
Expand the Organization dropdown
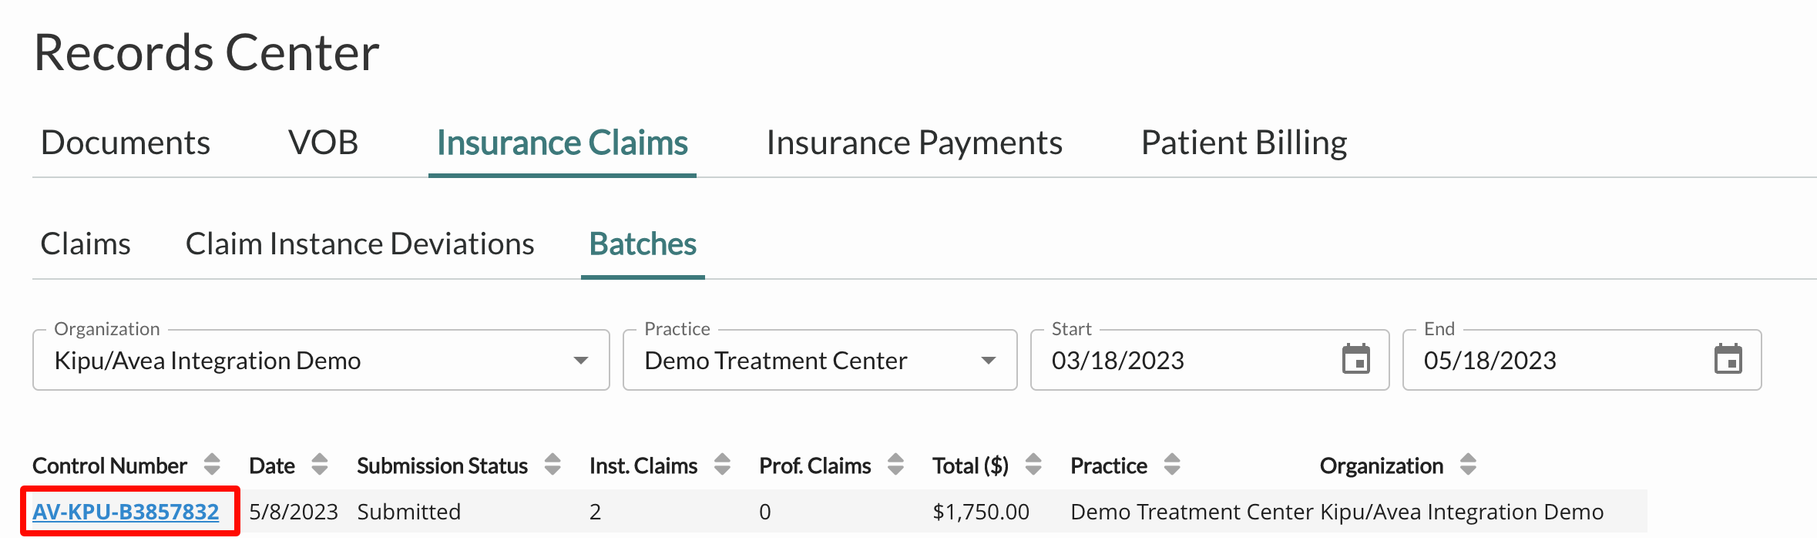321,360
